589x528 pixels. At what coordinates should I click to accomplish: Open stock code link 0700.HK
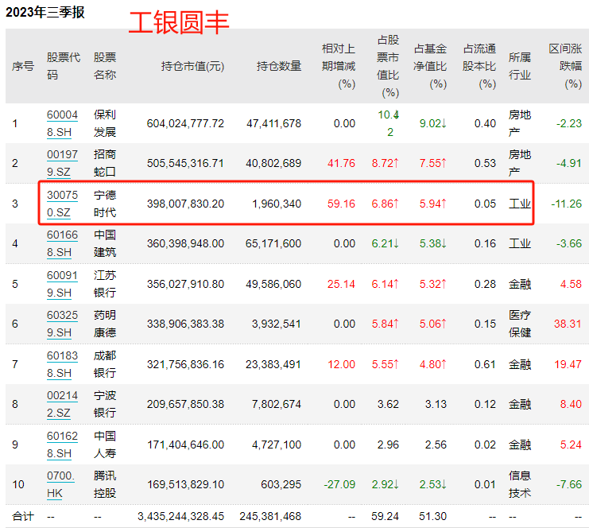(60, 485)
